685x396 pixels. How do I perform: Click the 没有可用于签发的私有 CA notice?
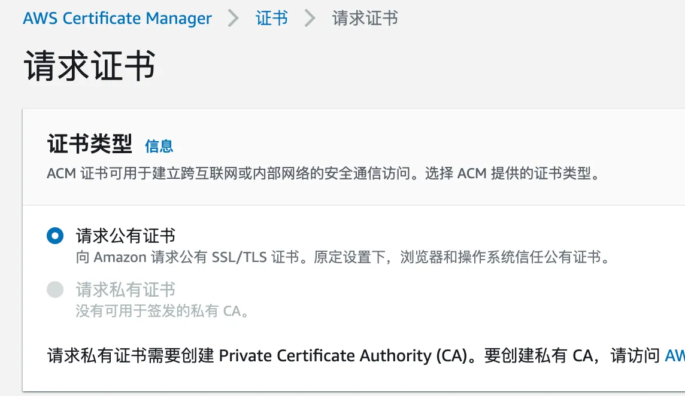162,312
